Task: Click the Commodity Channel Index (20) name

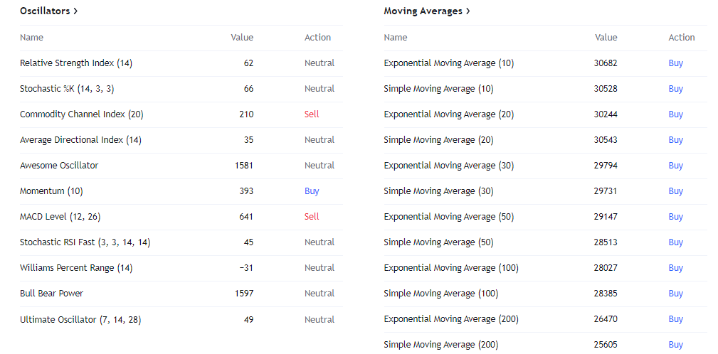Action: (82, 114)
